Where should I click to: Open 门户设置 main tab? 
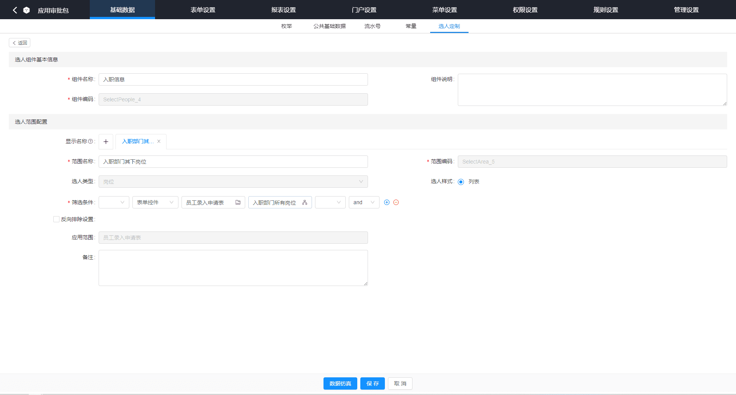pos(364,10)
